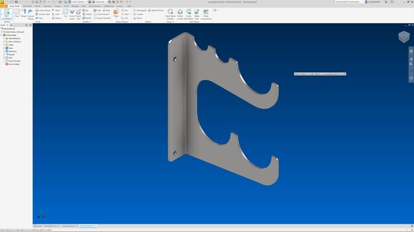Image resolution: width=414 pixels, height=232 pixels.
Task: Click the UCS command
Action: tap(125, 18)
